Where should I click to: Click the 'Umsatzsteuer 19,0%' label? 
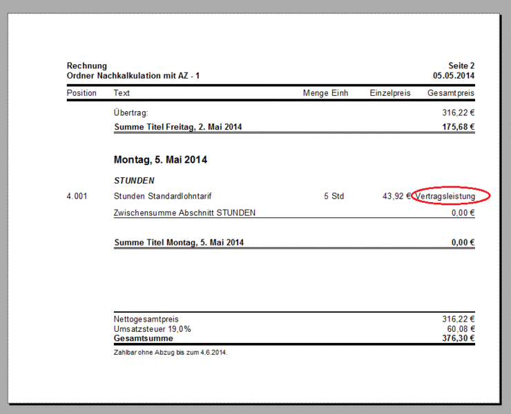152,329
